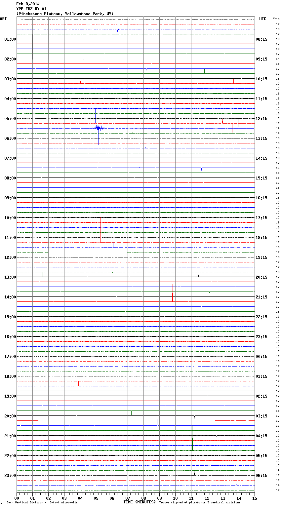Select the 19:00 MST row label
Screen dimensions: 281x507
10,396
